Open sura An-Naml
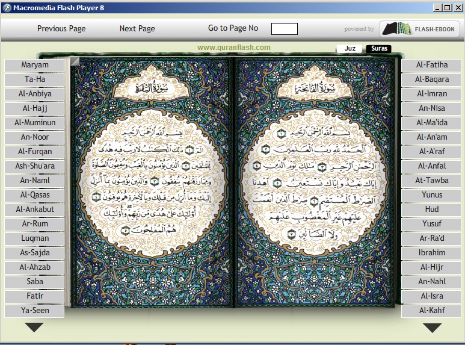 point(34,181)
